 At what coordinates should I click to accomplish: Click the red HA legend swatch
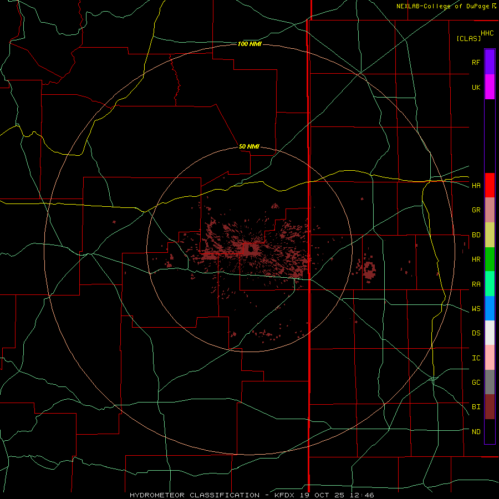coord(490,185)
